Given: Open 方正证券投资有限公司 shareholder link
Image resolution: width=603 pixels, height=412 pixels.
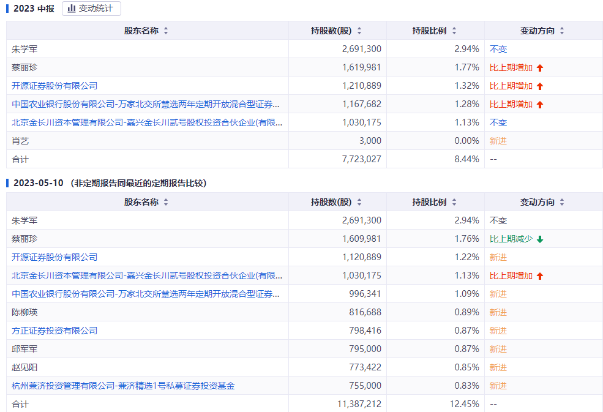Looking at the screenshot, I should (x=54, y=331).
